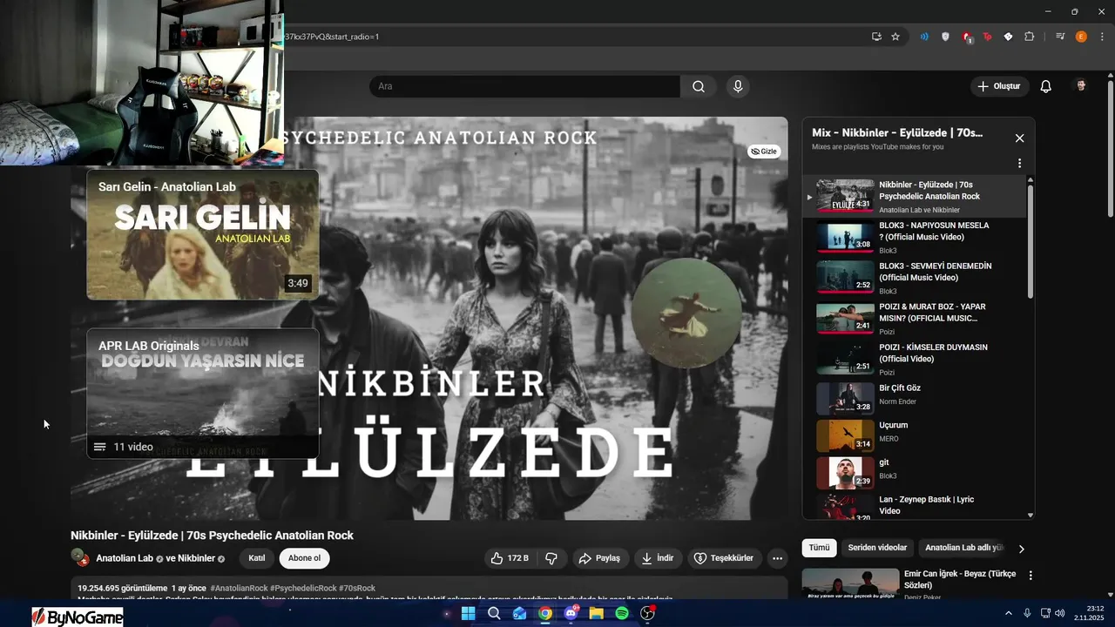Open options for Emir Can İğrek video

(x=1031, y=576)
